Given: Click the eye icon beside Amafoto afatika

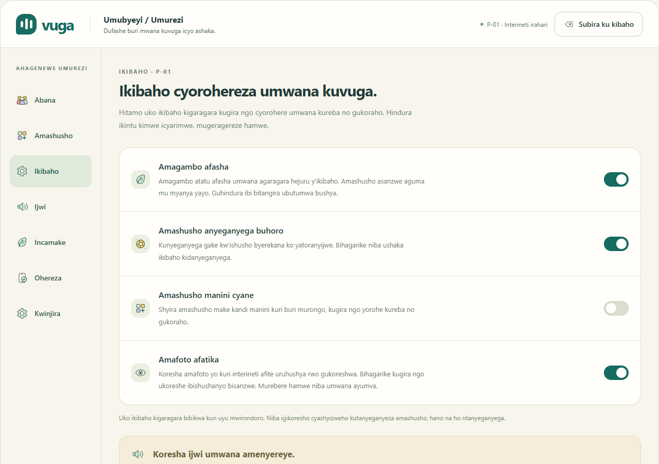Looking at the screenshot, I should pyautogui.click(x=141, y=373).
